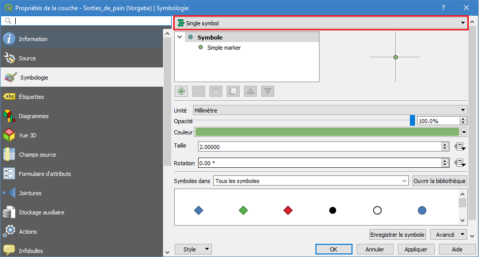Open help with the Aide button
Viewport: 479px width, 257px height.
(457, 249)
